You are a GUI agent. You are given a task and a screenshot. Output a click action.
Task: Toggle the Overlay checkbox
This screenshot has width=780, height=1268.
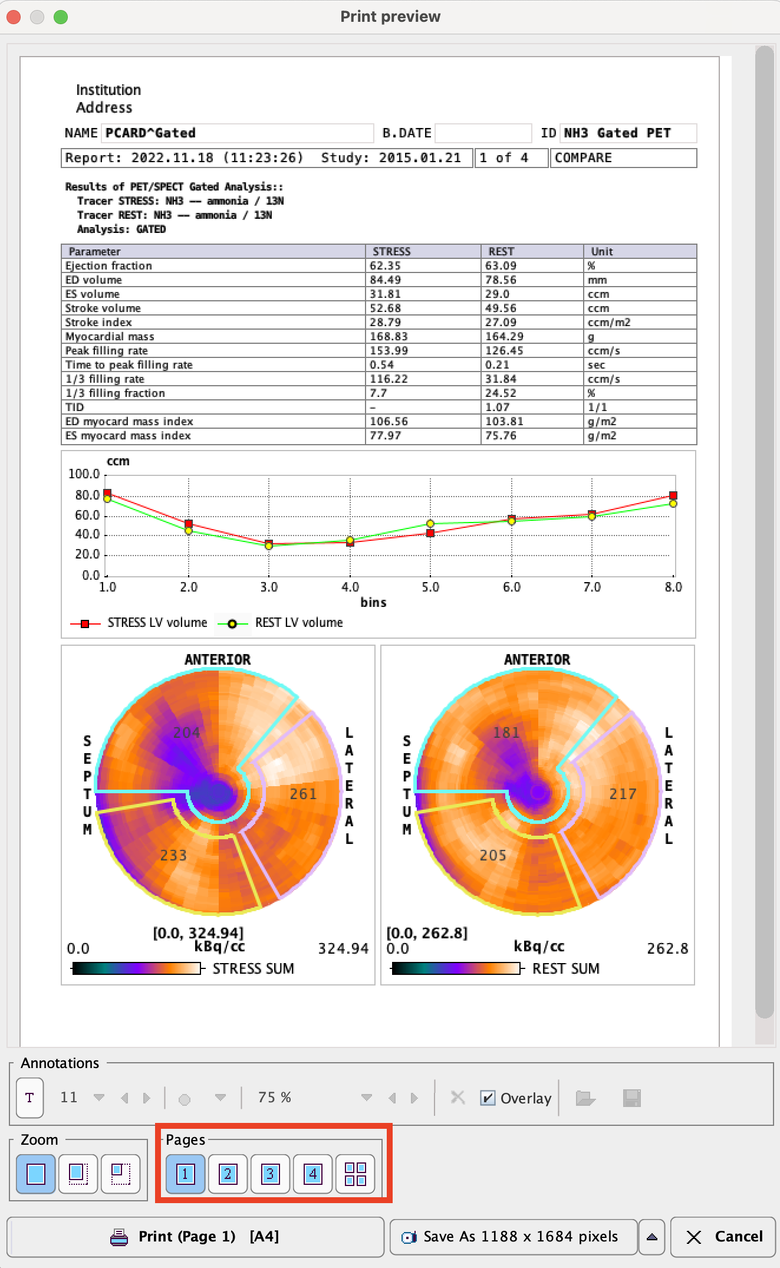click(x=488, y=1098)
